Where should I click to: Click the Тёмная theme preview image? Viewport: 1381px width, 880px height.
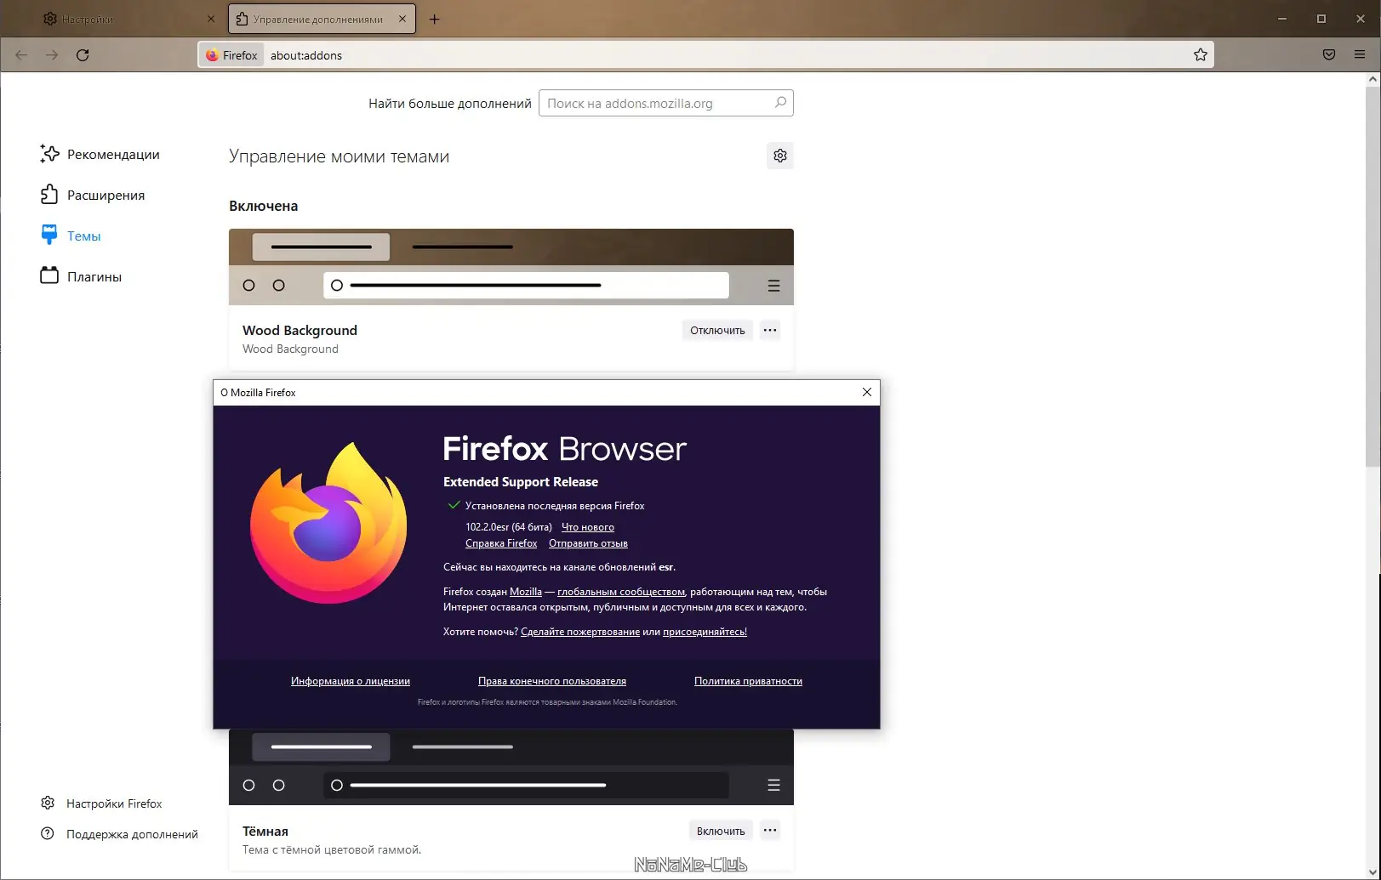coord(511,767)
